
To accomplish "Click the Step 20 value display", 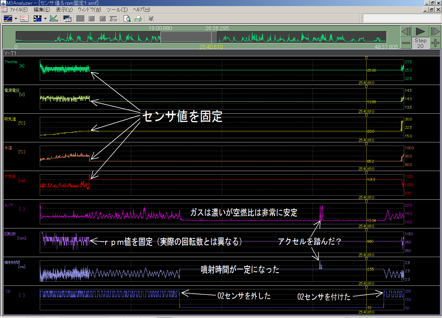I will tap(420, 43).
